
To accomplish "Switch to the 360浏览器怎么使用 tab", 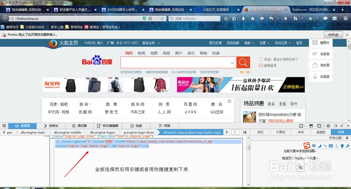I will (x=122, y=9).
